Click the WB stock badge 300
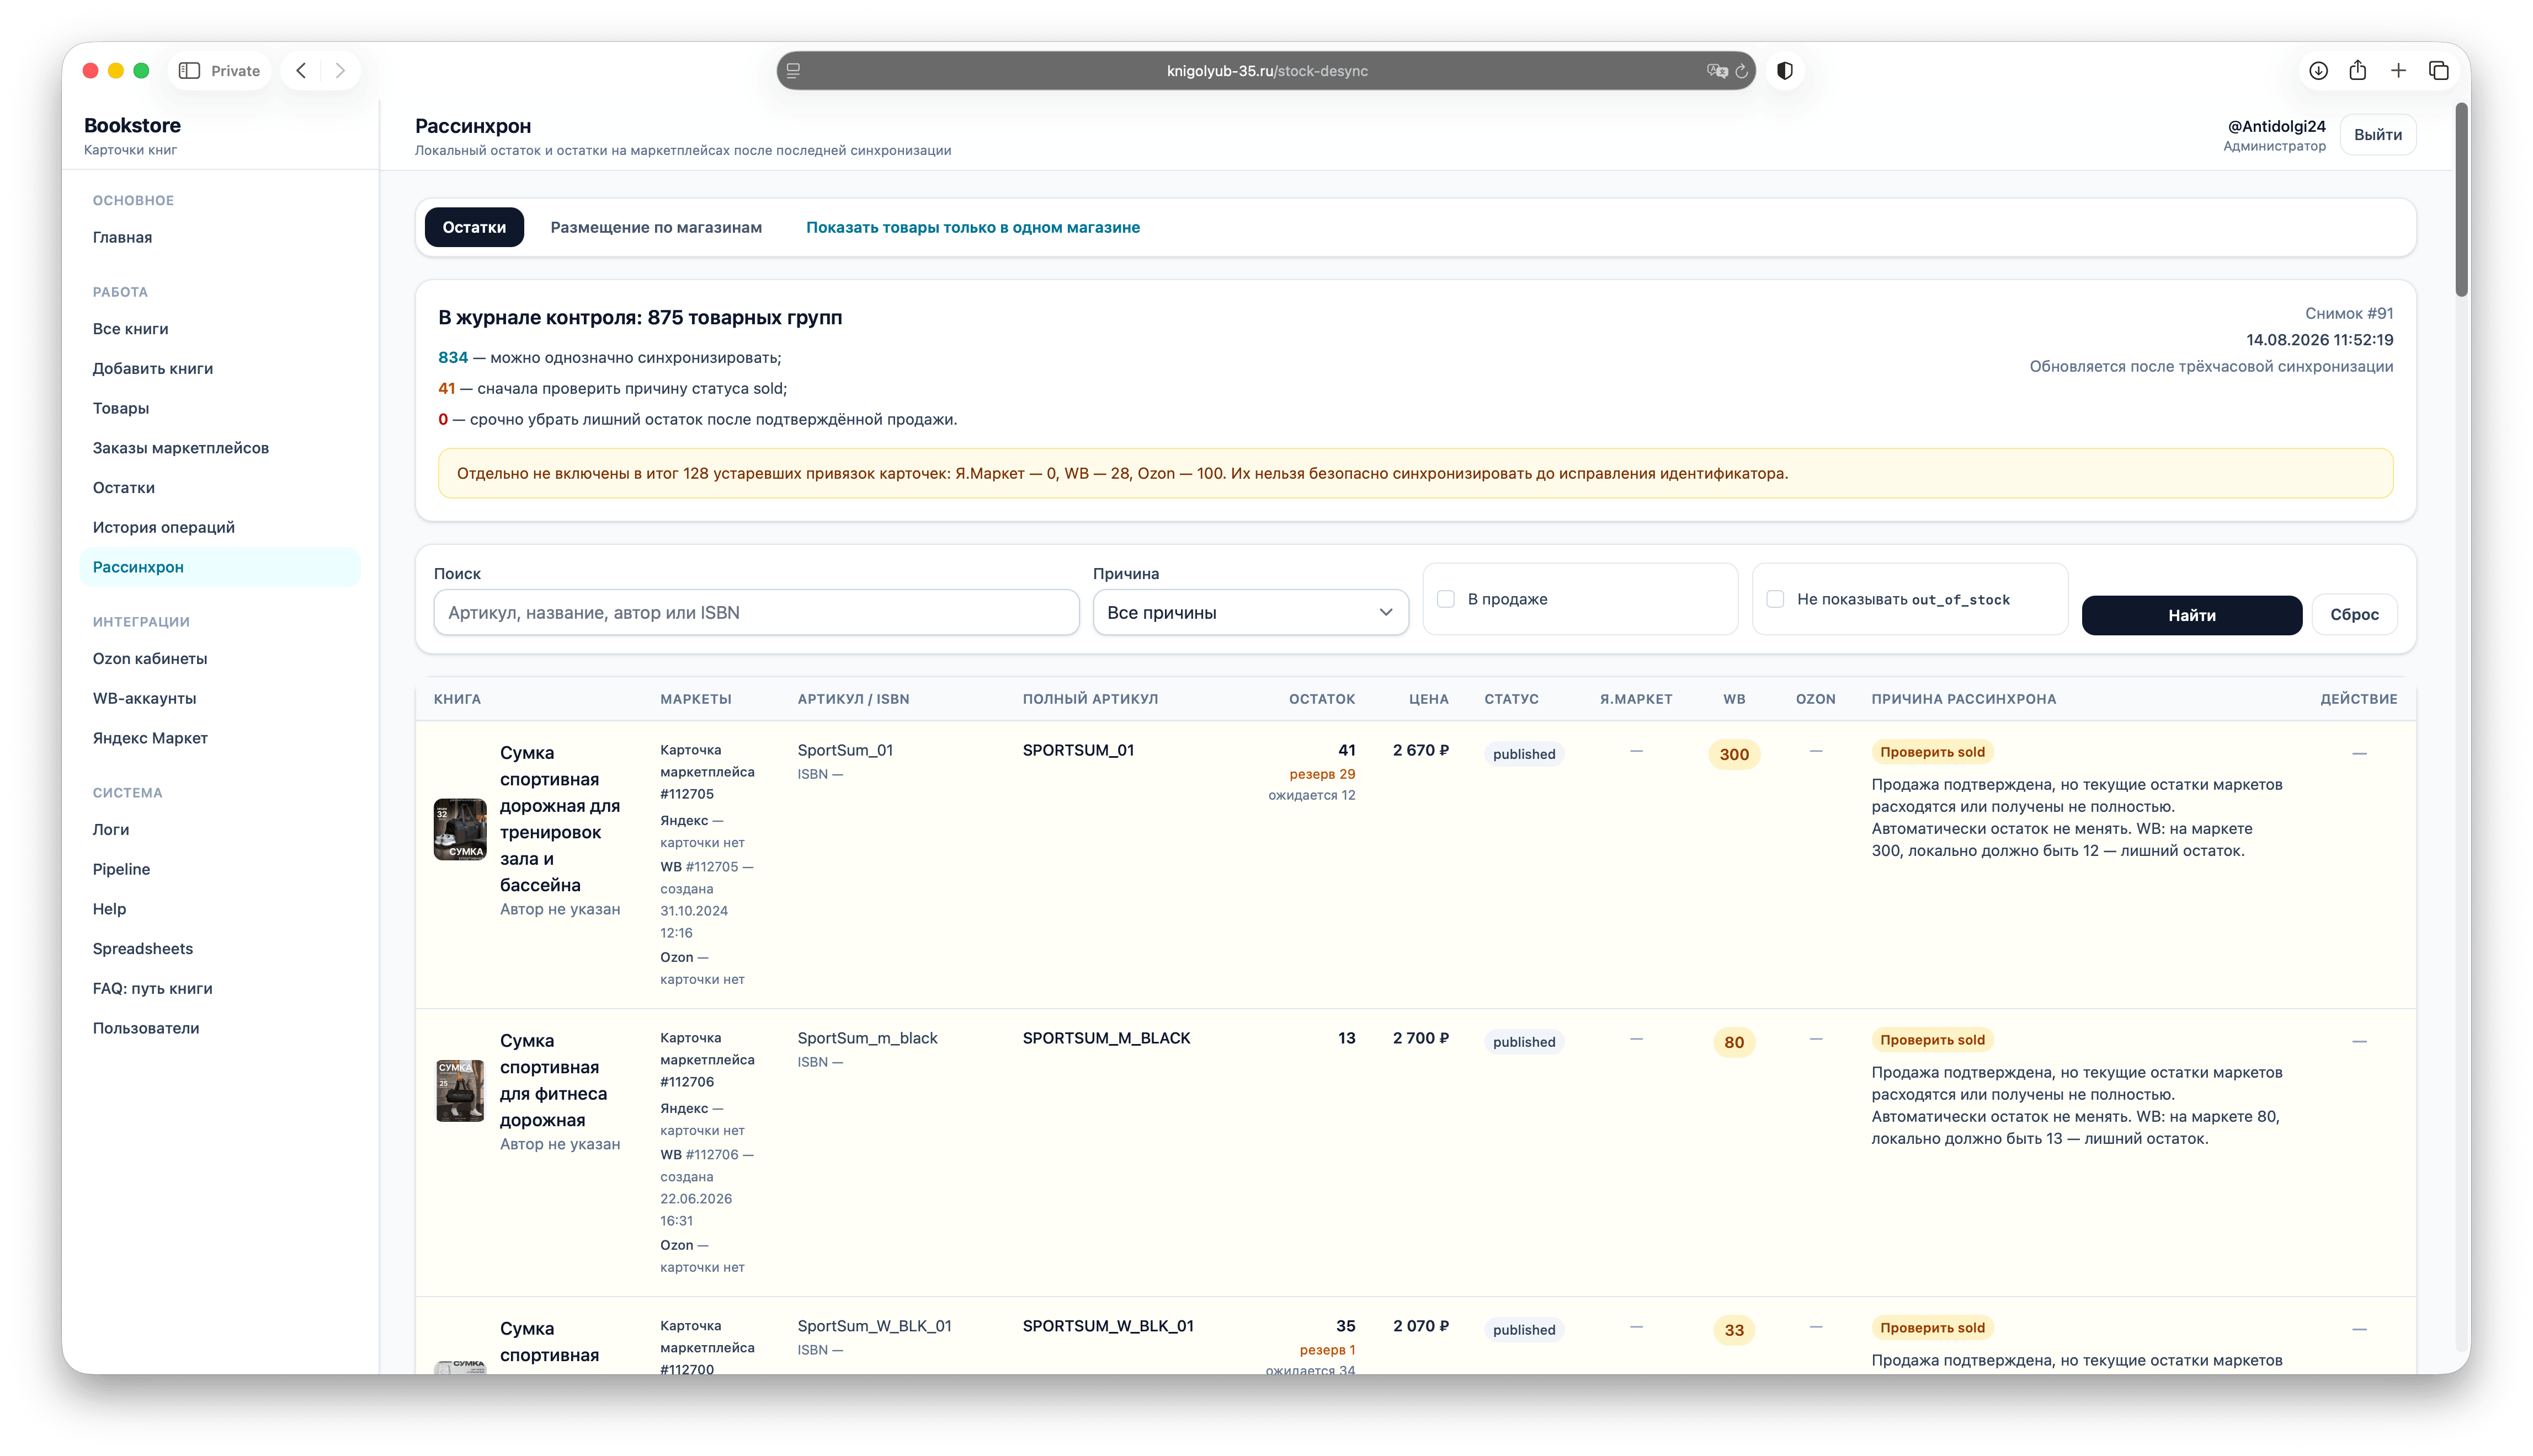The image size is (2533, 1456). (x=1734, y=754)
